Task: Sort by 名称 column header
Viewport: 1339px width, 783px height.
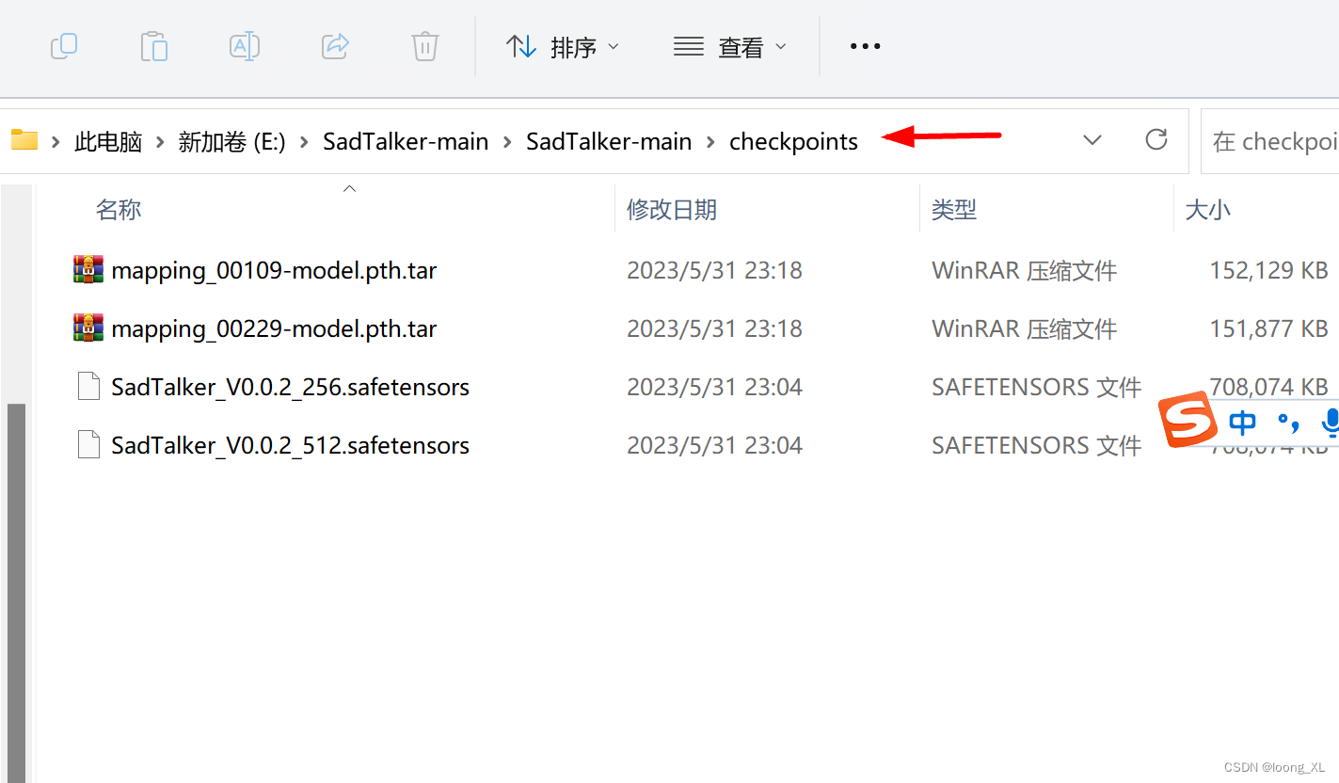Action: point(119,209)
